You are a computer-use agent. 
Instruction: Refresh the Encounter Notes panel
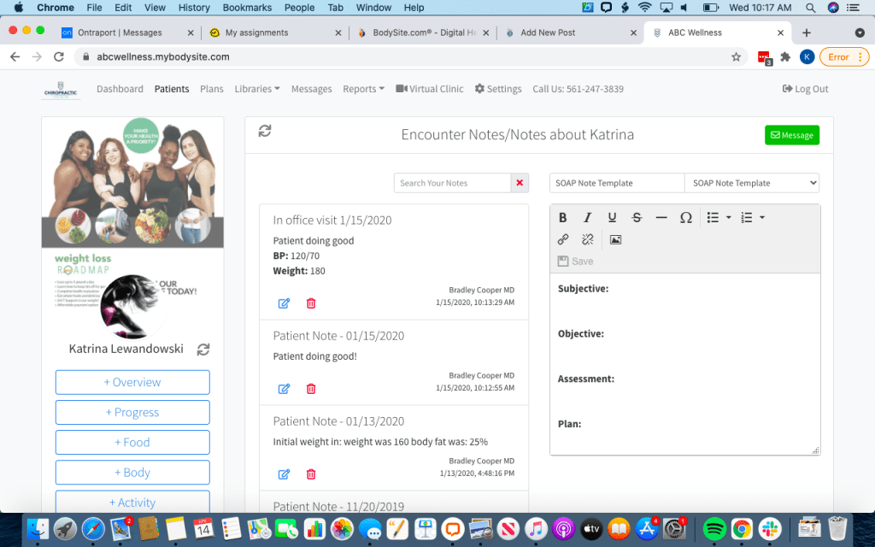point(265,131)
